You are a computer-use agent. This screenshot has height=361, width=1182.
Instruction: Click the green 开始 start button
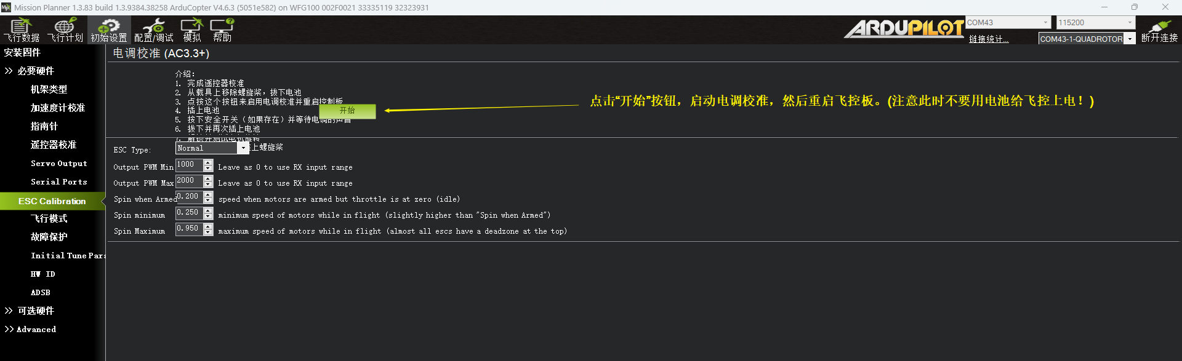(x=347, y=111)
